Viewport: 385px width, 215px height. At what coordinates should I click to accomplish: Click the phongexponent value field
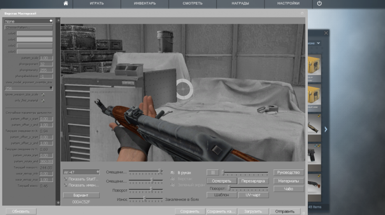pyautogui.click(x=46, y=64)
